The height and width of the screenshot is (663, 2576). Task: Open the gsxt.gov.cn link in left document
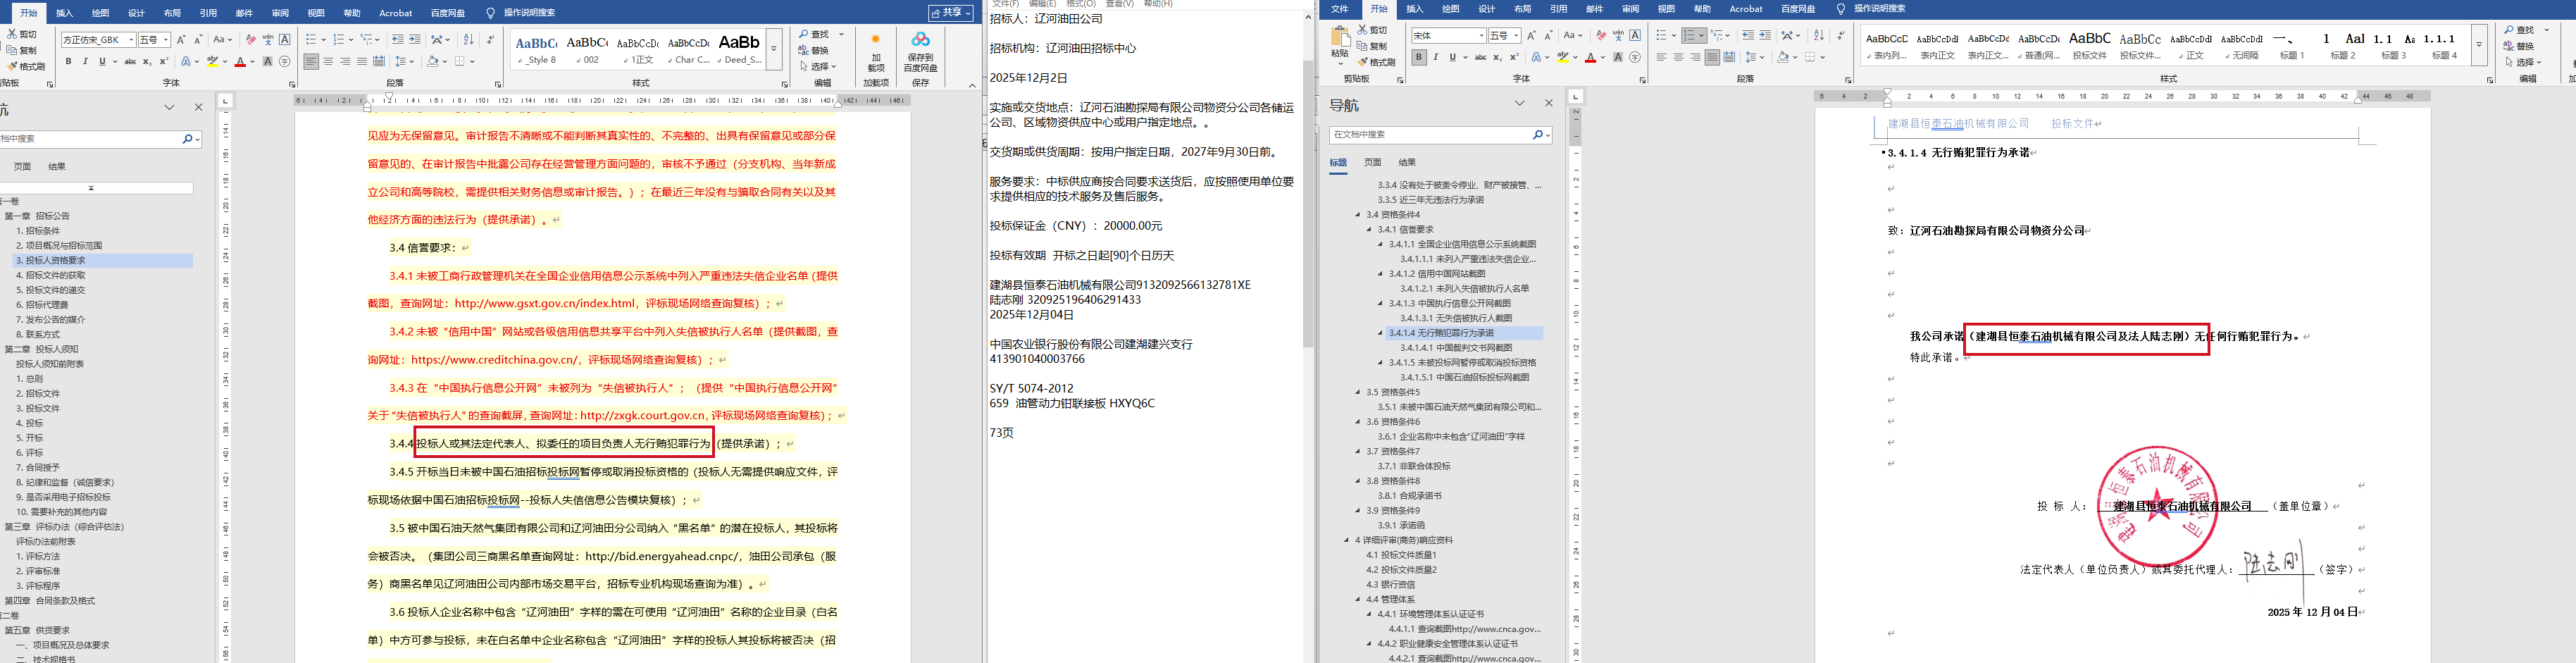pos(545,303)
